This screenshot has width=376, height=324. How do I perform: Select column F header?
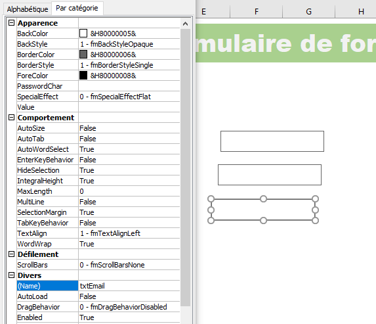coord(257,11)
